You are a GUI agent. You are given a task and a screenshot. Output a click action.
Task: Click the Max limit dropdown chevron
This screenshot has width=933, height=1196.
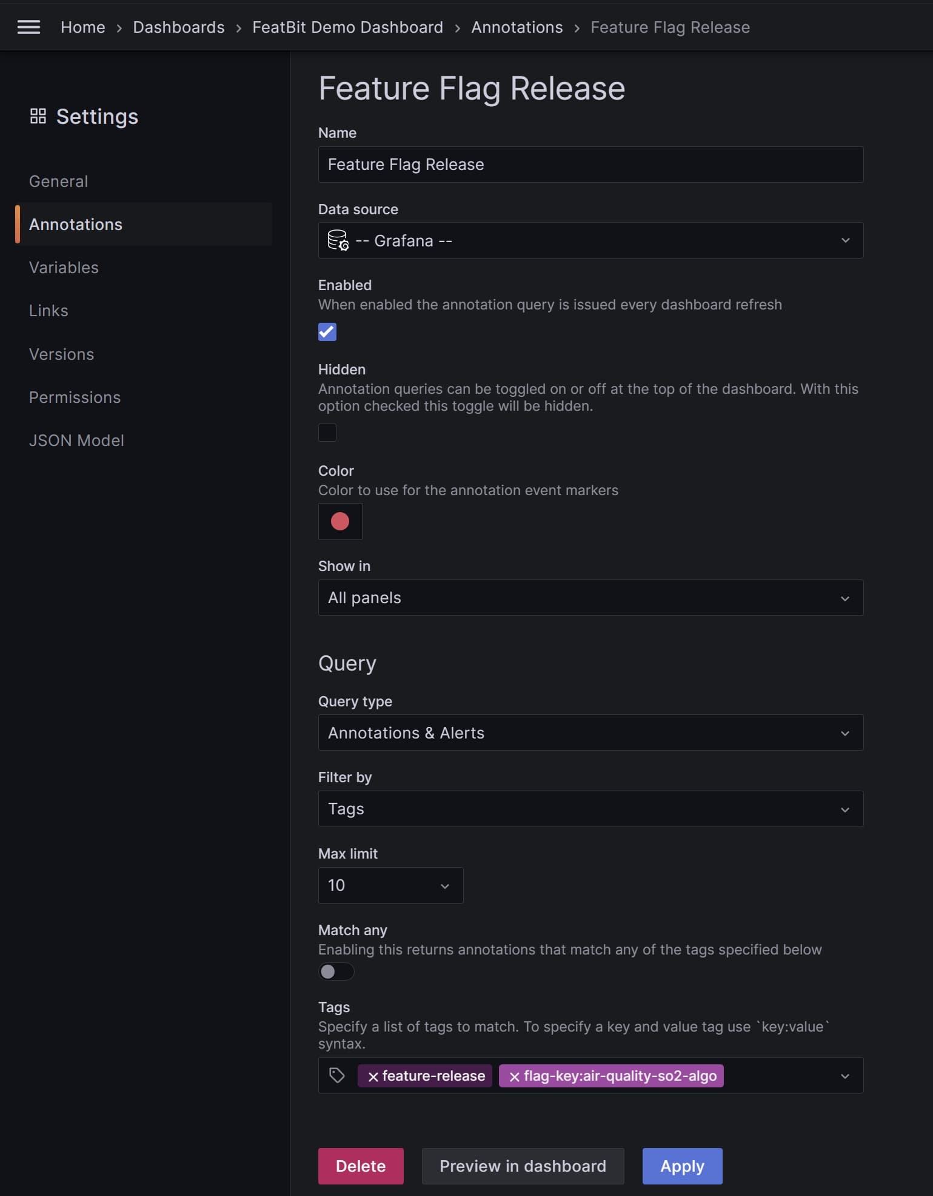click(x=445, y=886)
